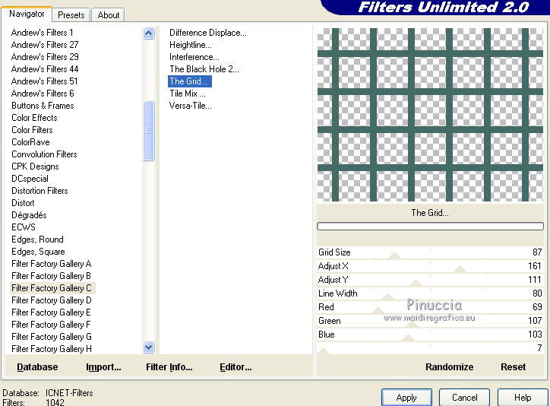Open Color Filters category
The height and width of the screenshot is (406, 550).
click(32, 130)
